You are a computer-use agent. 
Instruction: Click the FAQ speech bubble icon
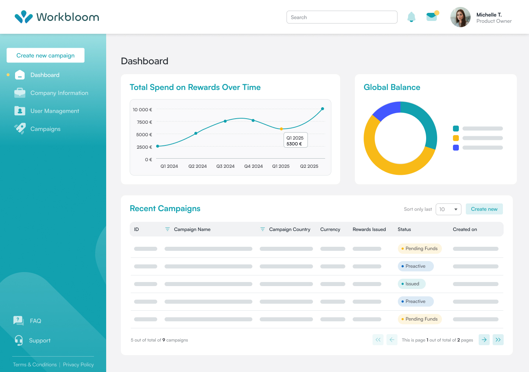(18, 321)
